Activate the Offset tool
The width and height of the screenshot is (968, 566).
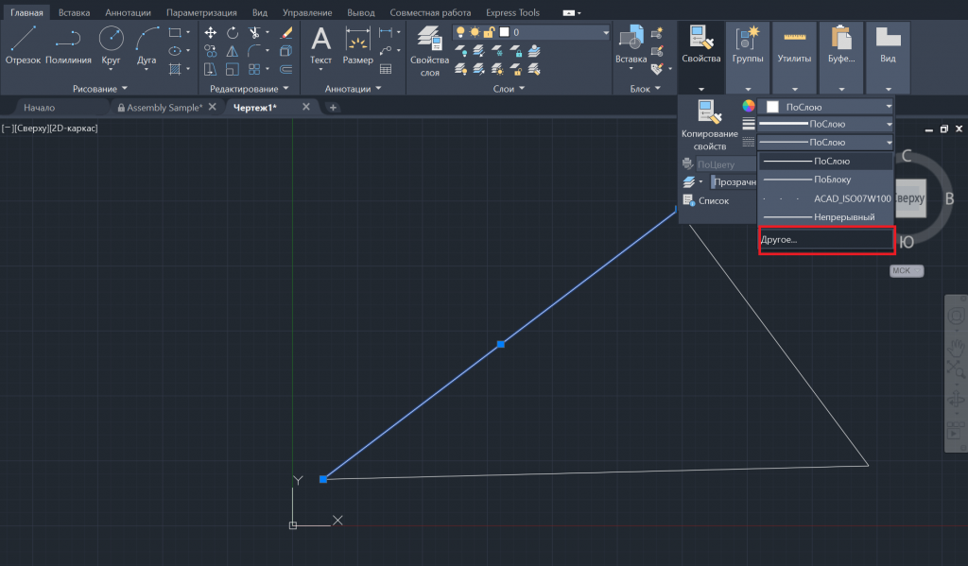tap(285, 69)
